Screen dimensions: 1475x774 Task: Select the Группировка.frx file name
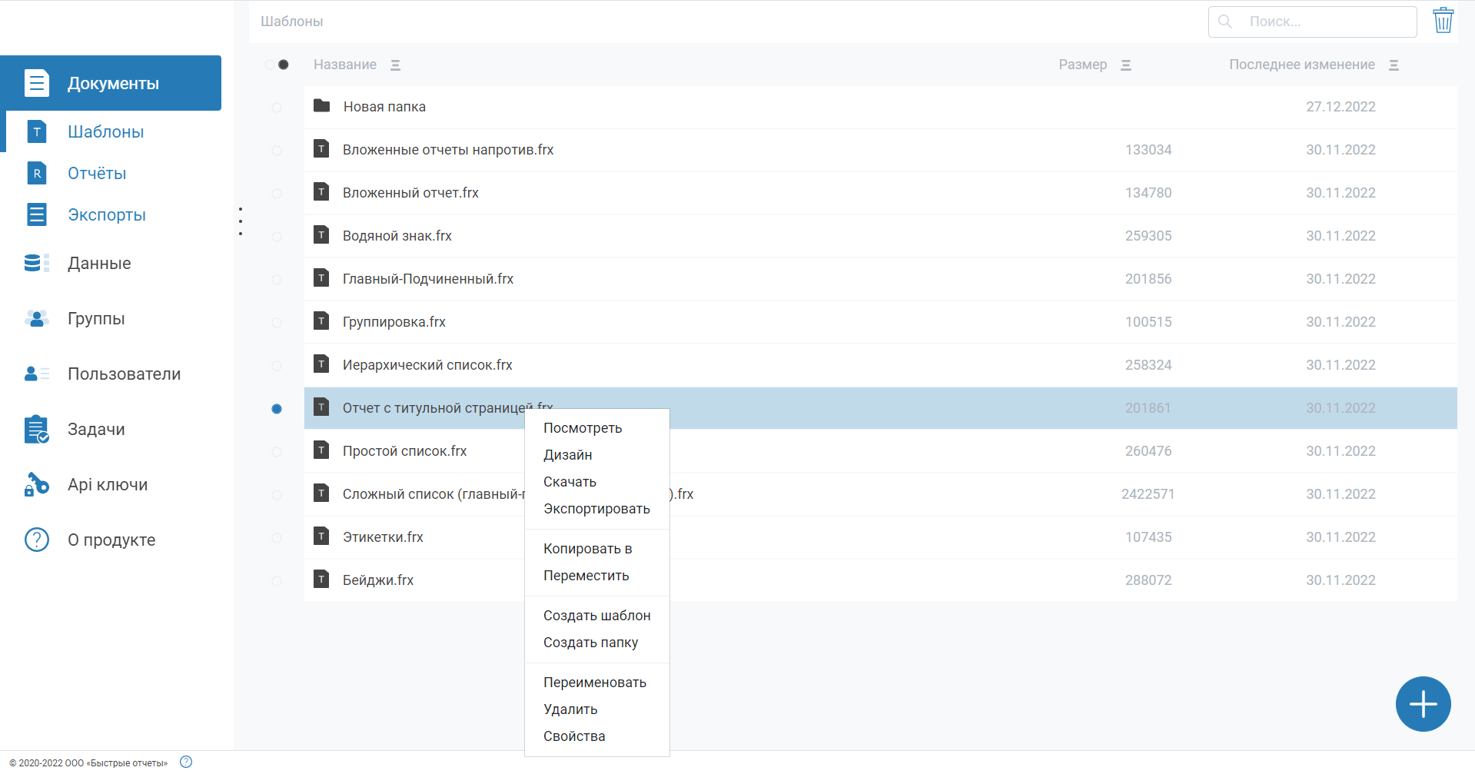point(394,322)
